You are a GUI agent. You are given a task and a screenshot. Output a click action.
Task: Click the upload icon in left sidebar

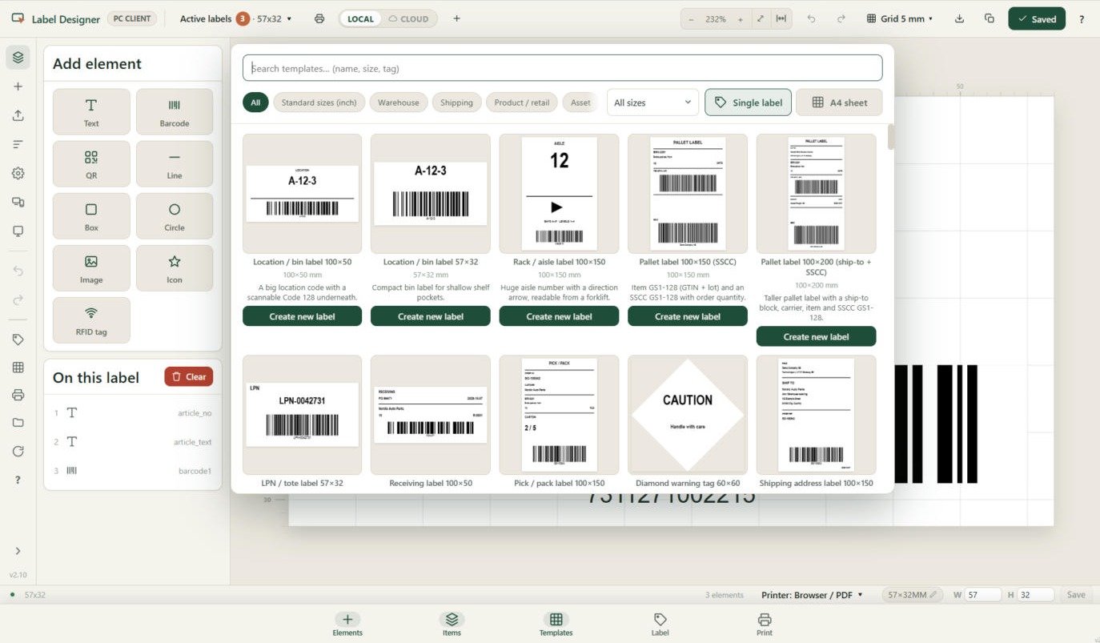(x=18, y=115)
